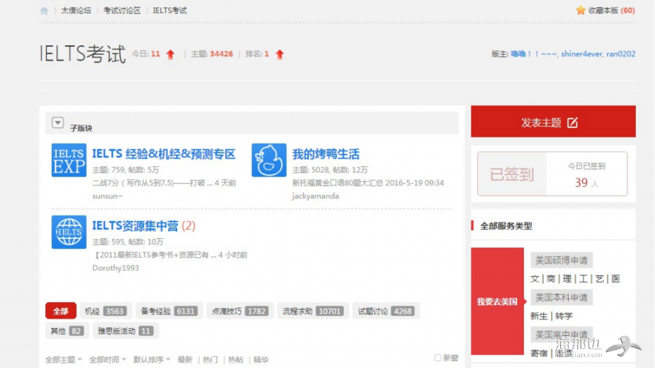Open the IELTS EXP sub-forum icon
The height and width of the screenshot is (368, 655).
[69, 160]
